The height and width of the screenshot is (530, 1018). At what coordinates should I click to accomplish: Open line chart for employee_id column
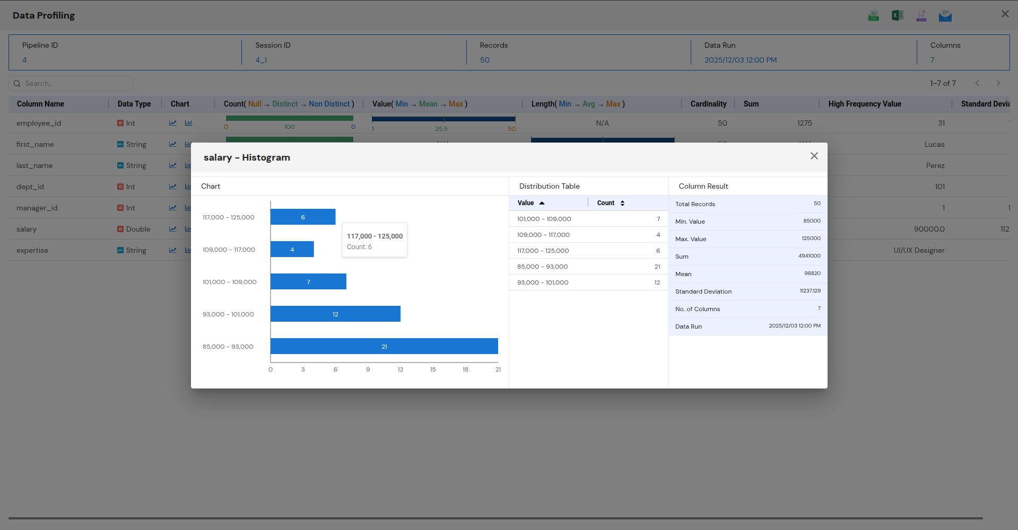(172, 123)
